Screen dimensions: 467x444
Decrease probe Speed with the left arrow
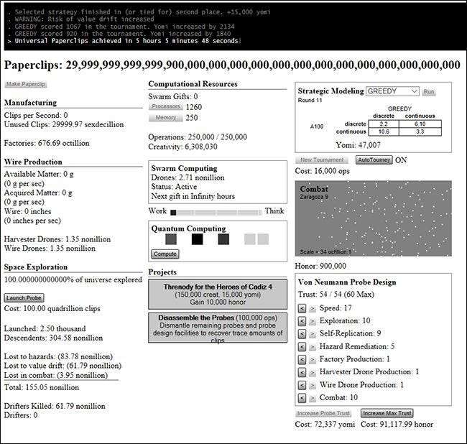(x=302, y=307)
